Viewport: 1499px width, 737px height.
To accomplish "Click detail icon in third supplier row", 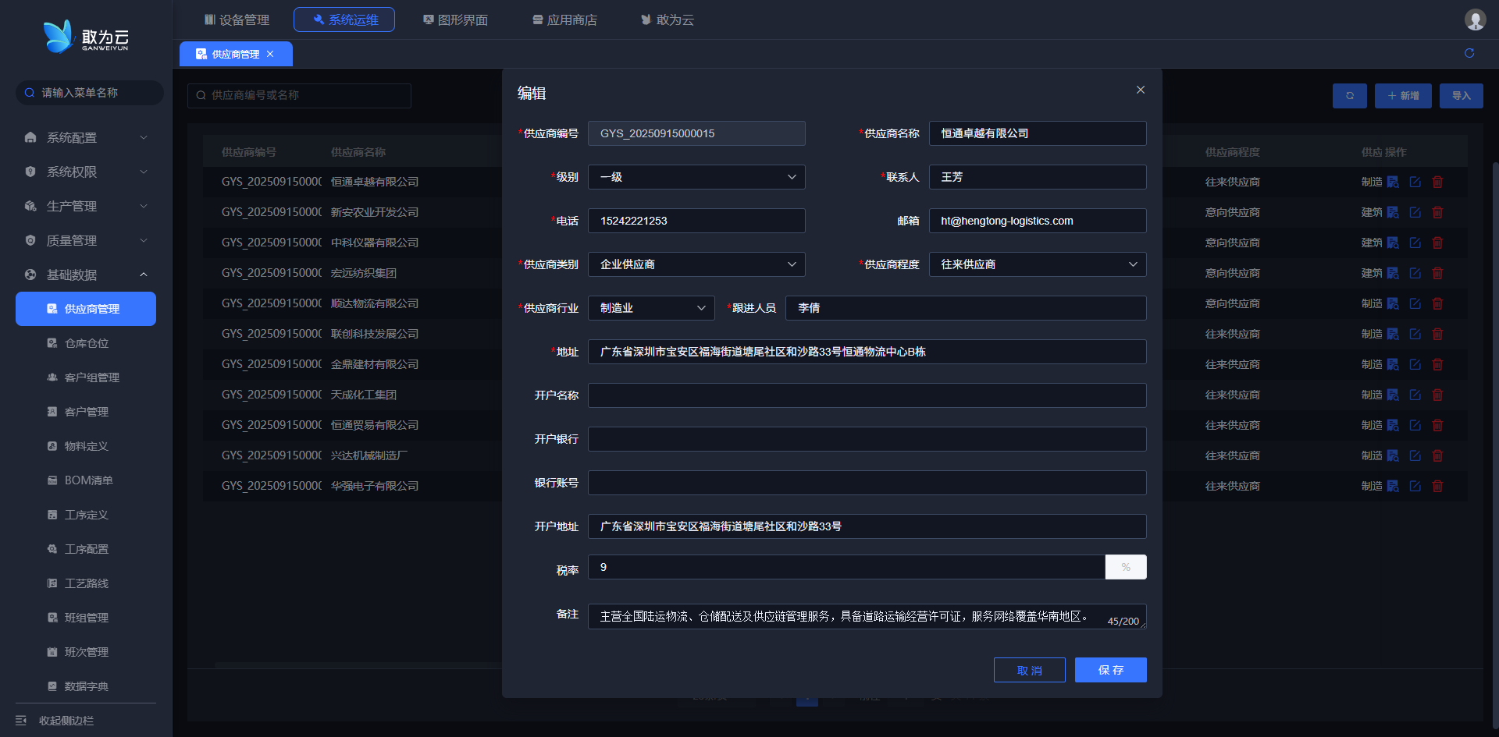I will pyautogui.click(x=1393, y=243).
